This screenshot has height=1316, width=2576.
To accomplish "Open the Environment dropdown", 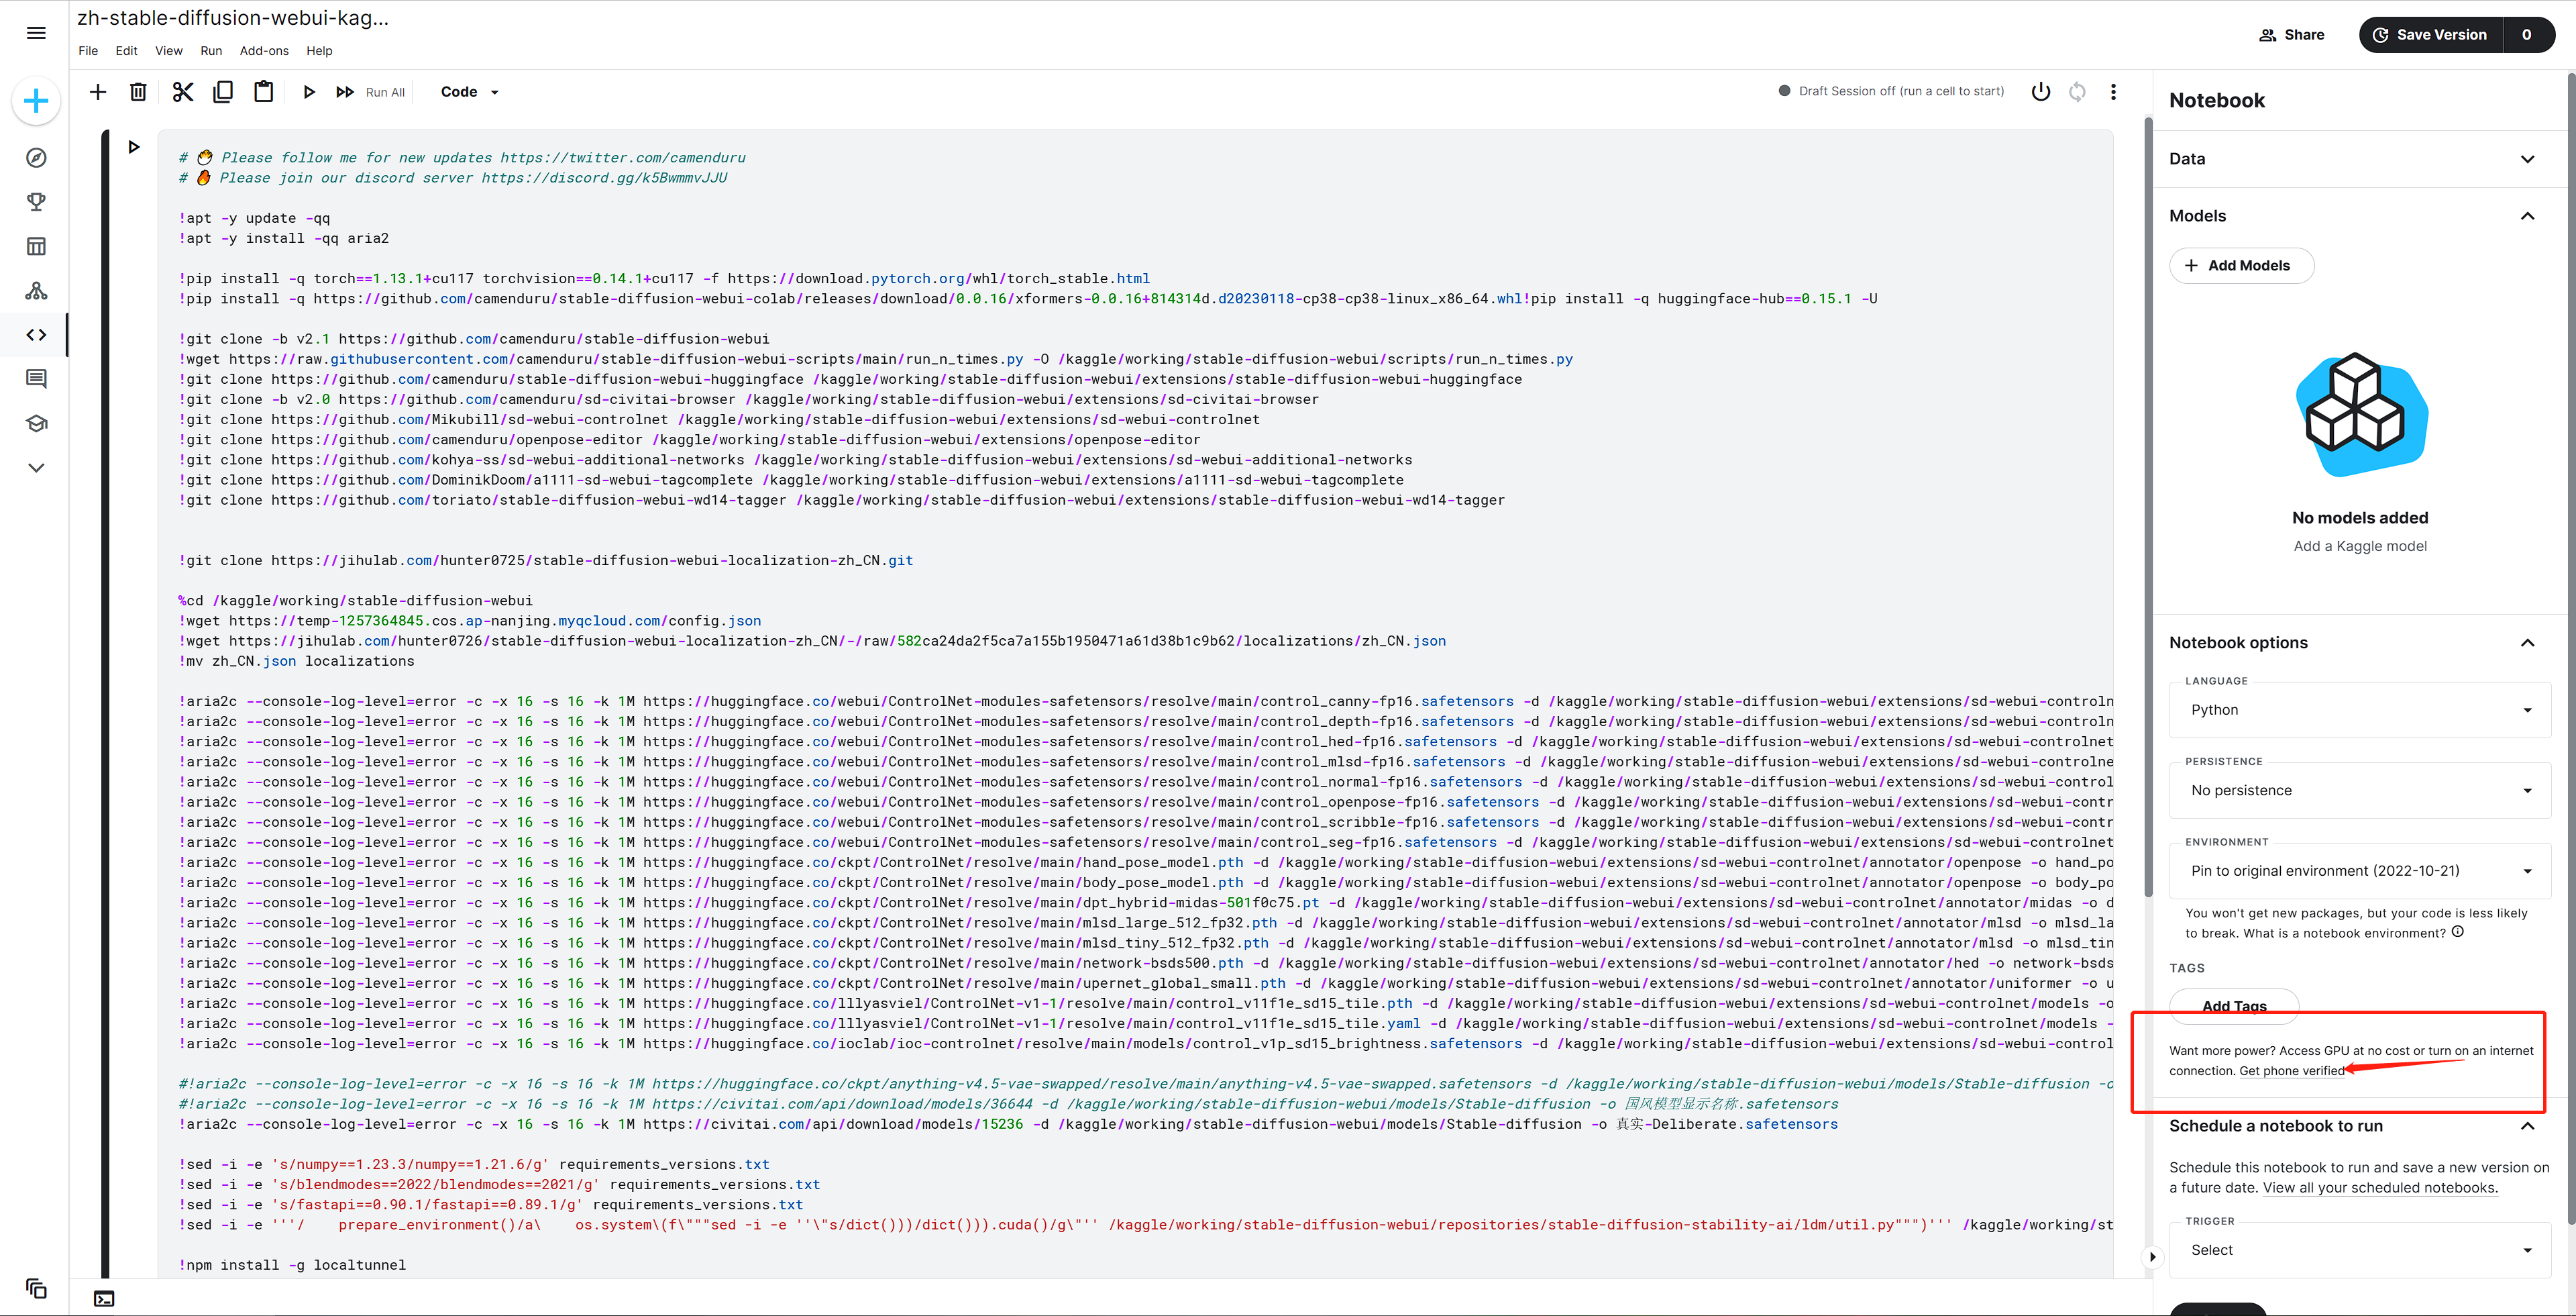I will [x=2359, y=870].
